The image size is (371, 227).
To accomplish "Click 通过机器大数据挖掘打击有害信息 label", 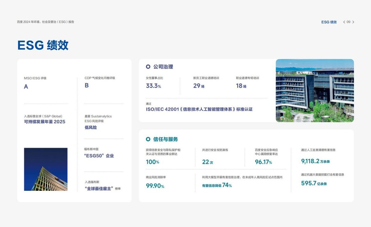I will pyautogui.click(x=323, y=175).
